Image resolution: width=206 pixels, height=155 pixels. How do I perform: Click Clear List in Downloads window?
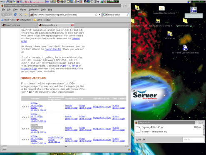141,140
